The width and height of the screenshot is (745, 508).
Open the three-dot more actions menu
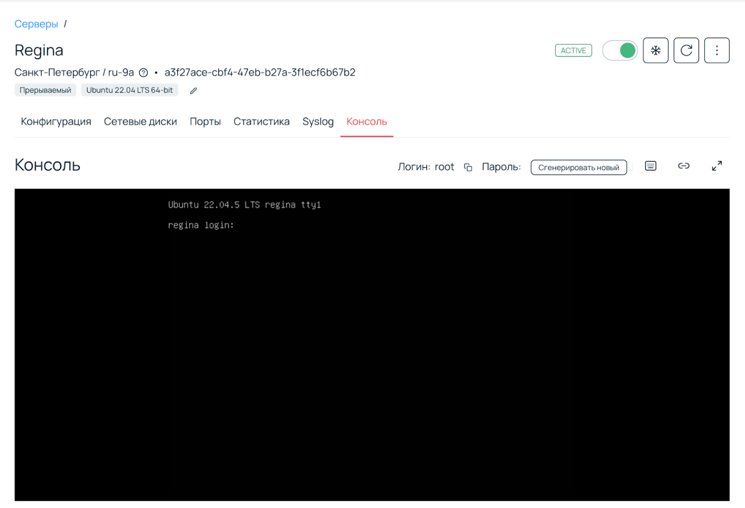716,50
